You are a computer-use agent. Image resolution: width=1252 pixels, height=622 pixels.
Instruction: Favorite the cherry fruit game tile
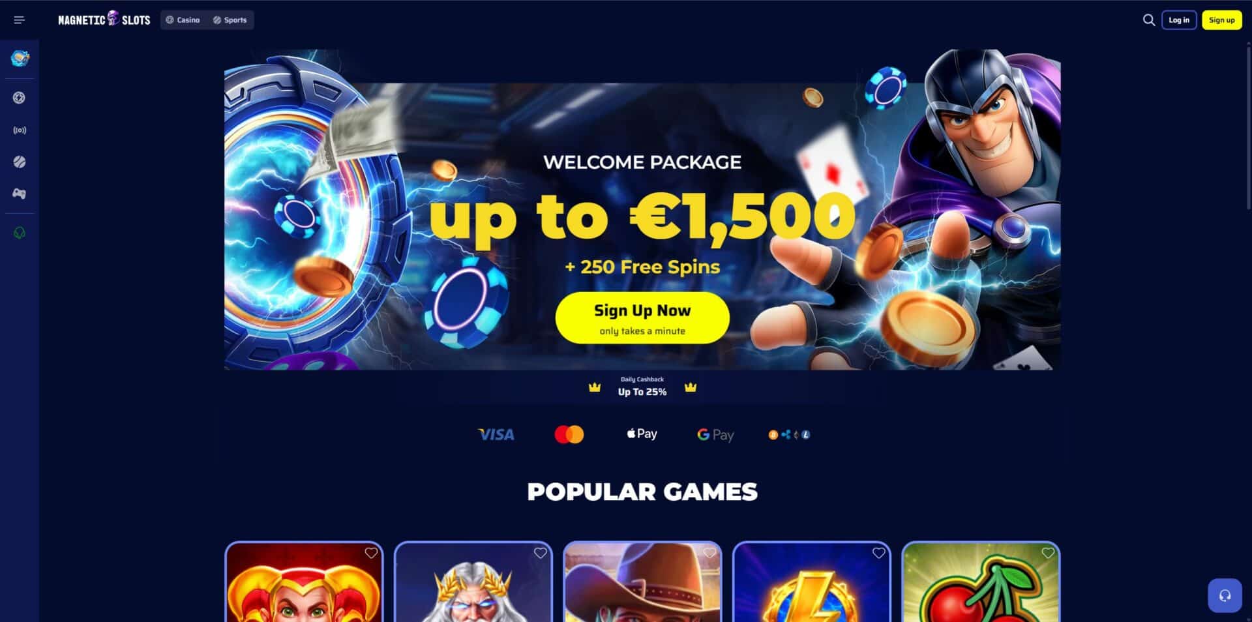(x=1048, y=553)
